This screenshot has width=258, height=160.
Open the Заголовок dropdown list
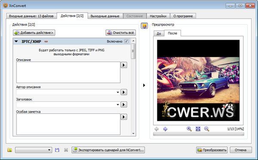pos(118,104)
